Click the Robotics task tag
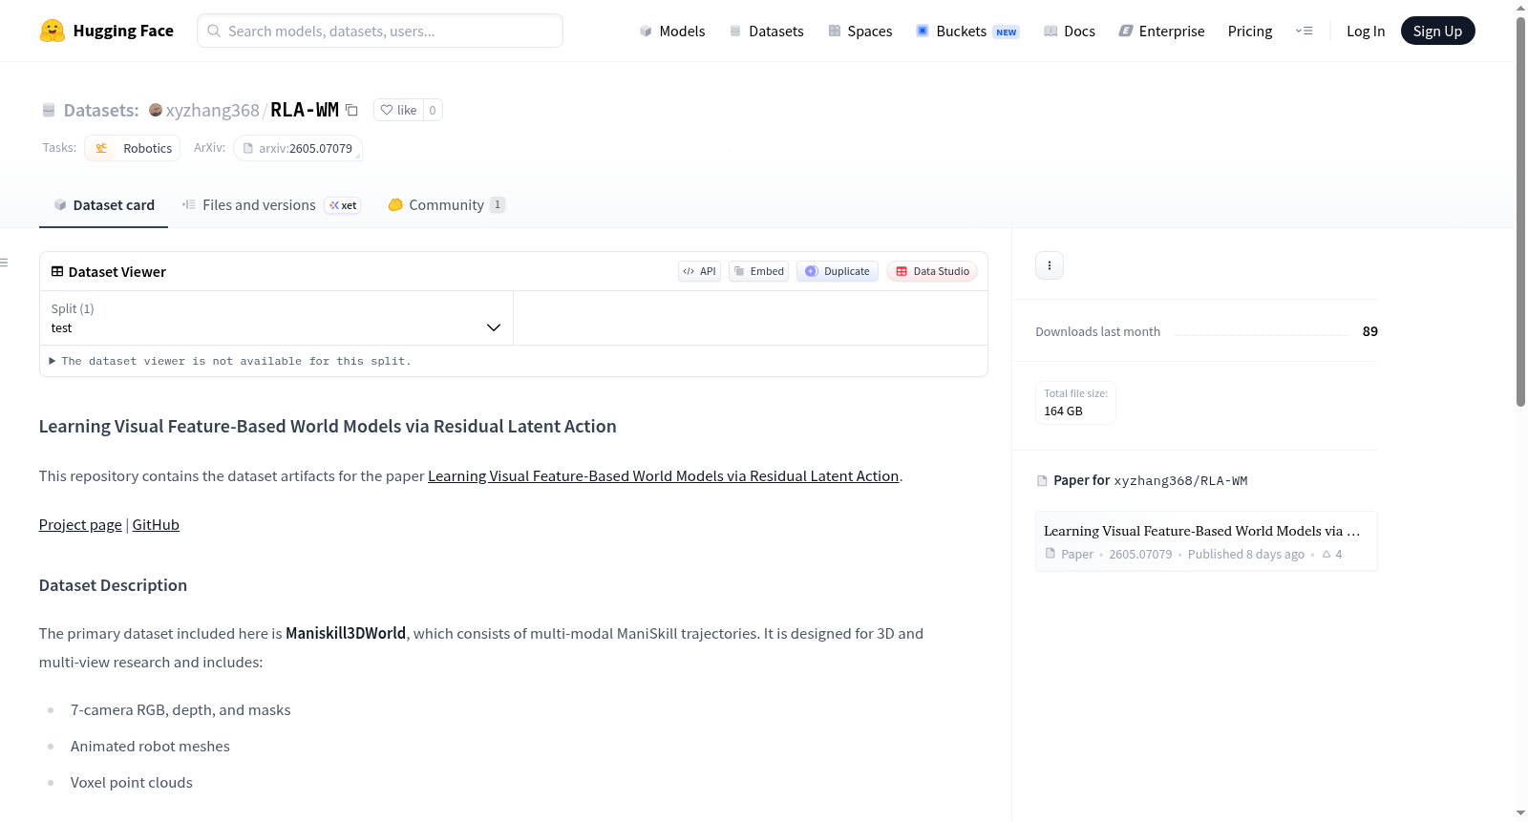Image resolution: width=1528 pixels, height=822 pixels. [x=133, y=148]
